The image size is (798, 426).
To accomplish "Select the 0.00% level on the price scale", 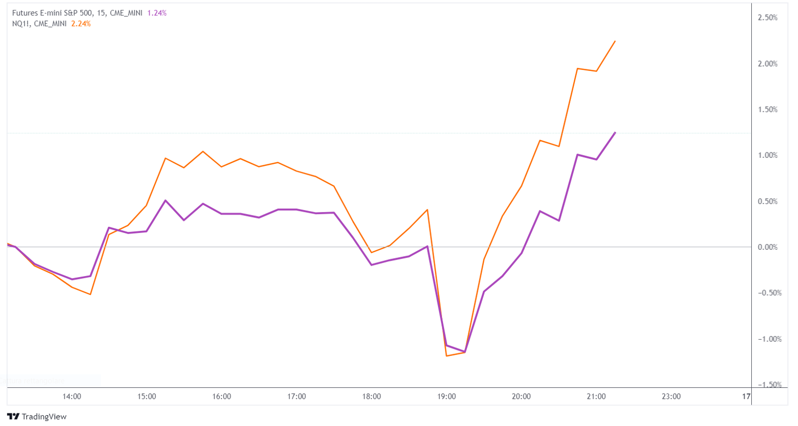I will (767, 247).
